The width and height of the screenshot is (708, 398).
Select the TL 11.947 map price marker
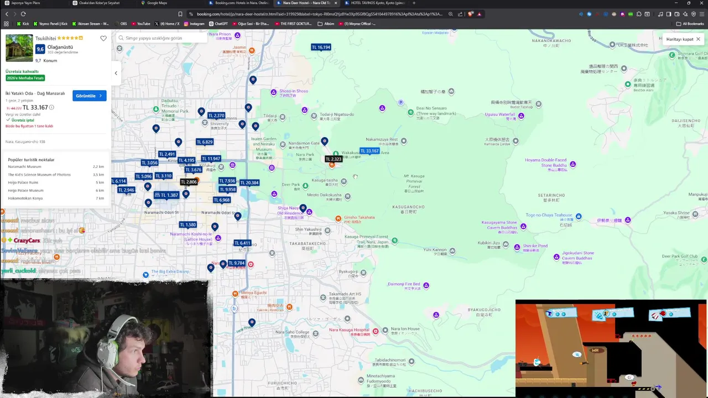(x=211, y=159)
